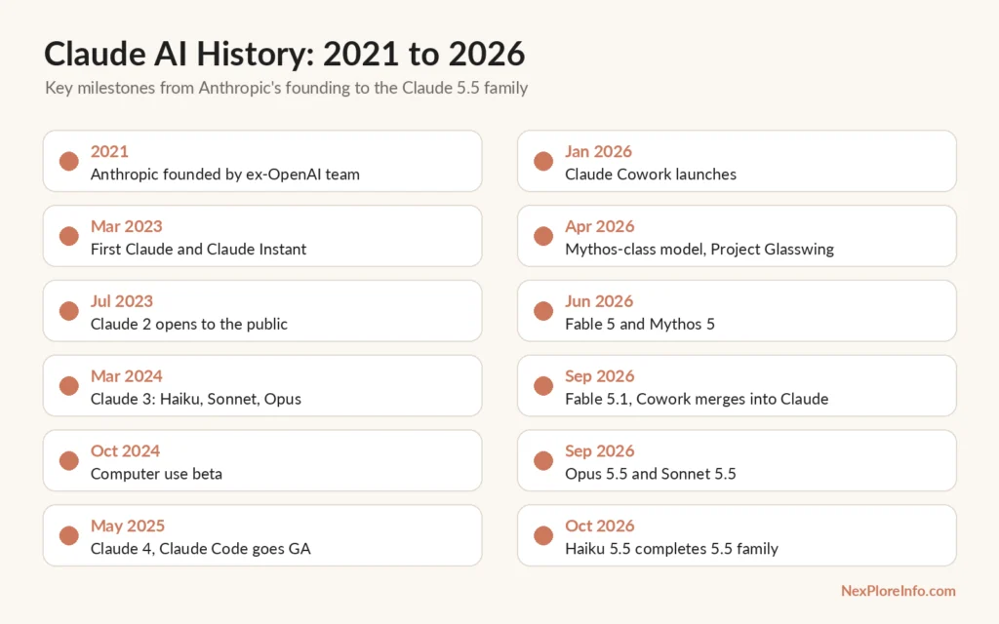999x624 pixels.
Task: Select 'First Claude and Claude Instant'
Action: click(198, 249)
